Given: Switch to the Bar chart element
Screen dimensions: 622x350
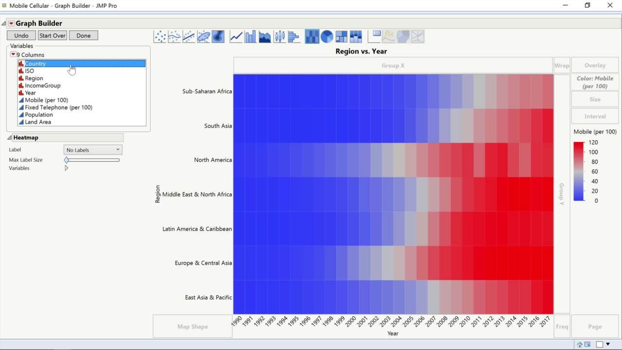Looking at the screenshot, I should 250,36.
